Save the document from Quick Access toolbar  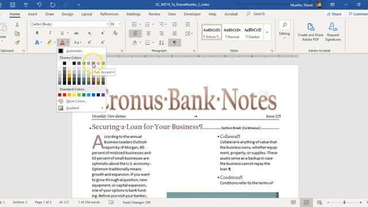tap(13, 5)
